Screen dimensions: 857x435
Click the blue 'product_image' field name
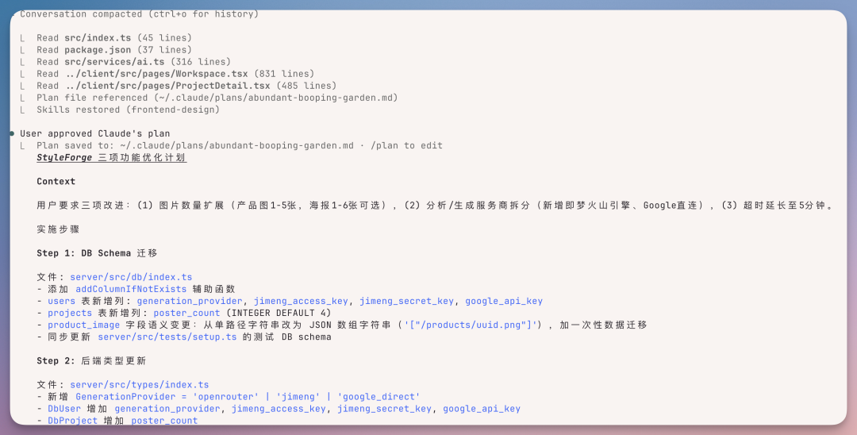click(x=83, y=325)
